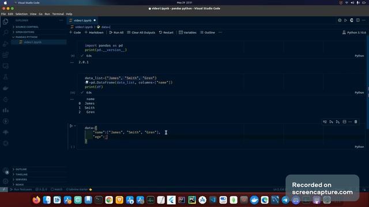Viewport: 369px width, 207px height.
Task: Open Microsoft Edge from the dock
Action: tap(265, 200)
